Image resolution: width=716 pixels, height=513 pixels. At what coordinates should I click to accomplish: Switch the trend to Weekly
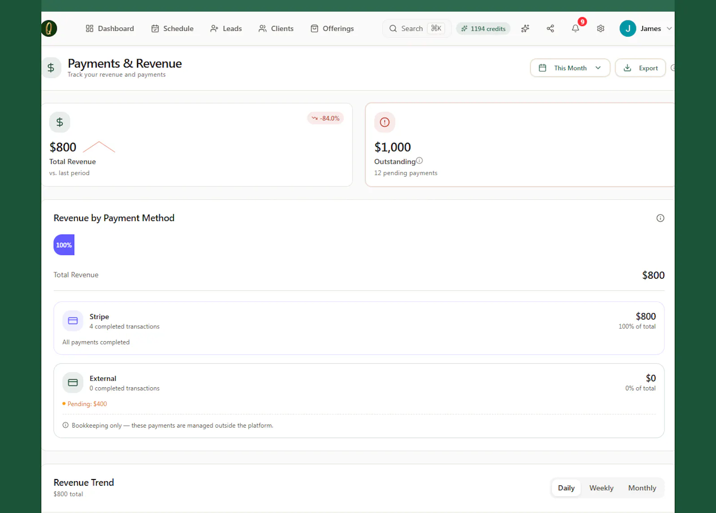coord(601,488)
